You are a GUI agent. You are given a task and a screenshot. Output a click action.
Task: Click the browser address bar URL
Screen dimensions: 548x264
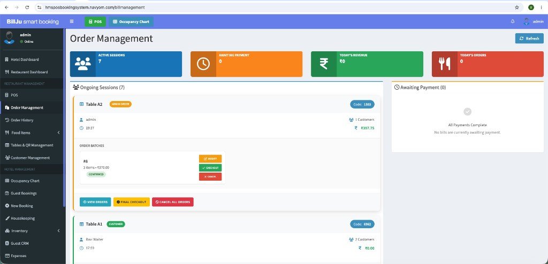pos(95,7)
